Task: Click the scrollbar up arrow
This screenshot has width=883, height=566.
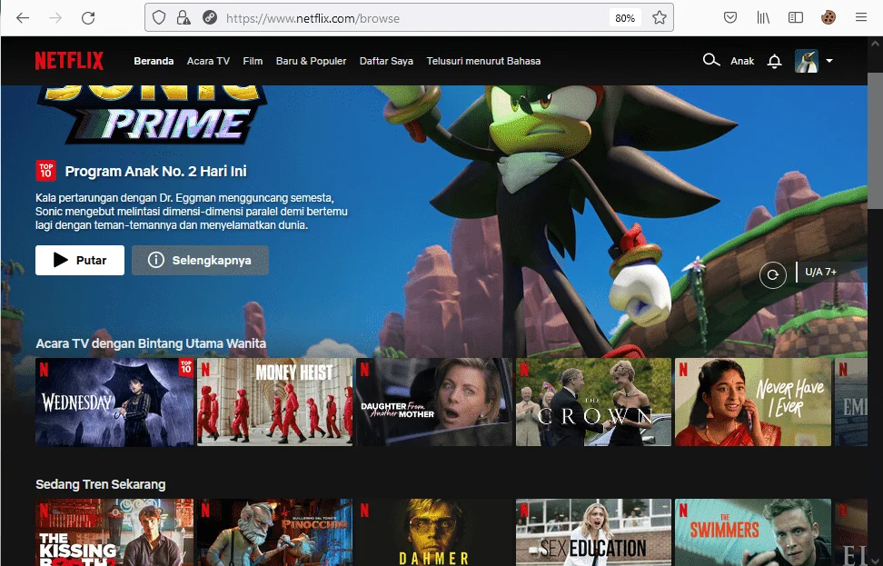Action: coord(875,44)
